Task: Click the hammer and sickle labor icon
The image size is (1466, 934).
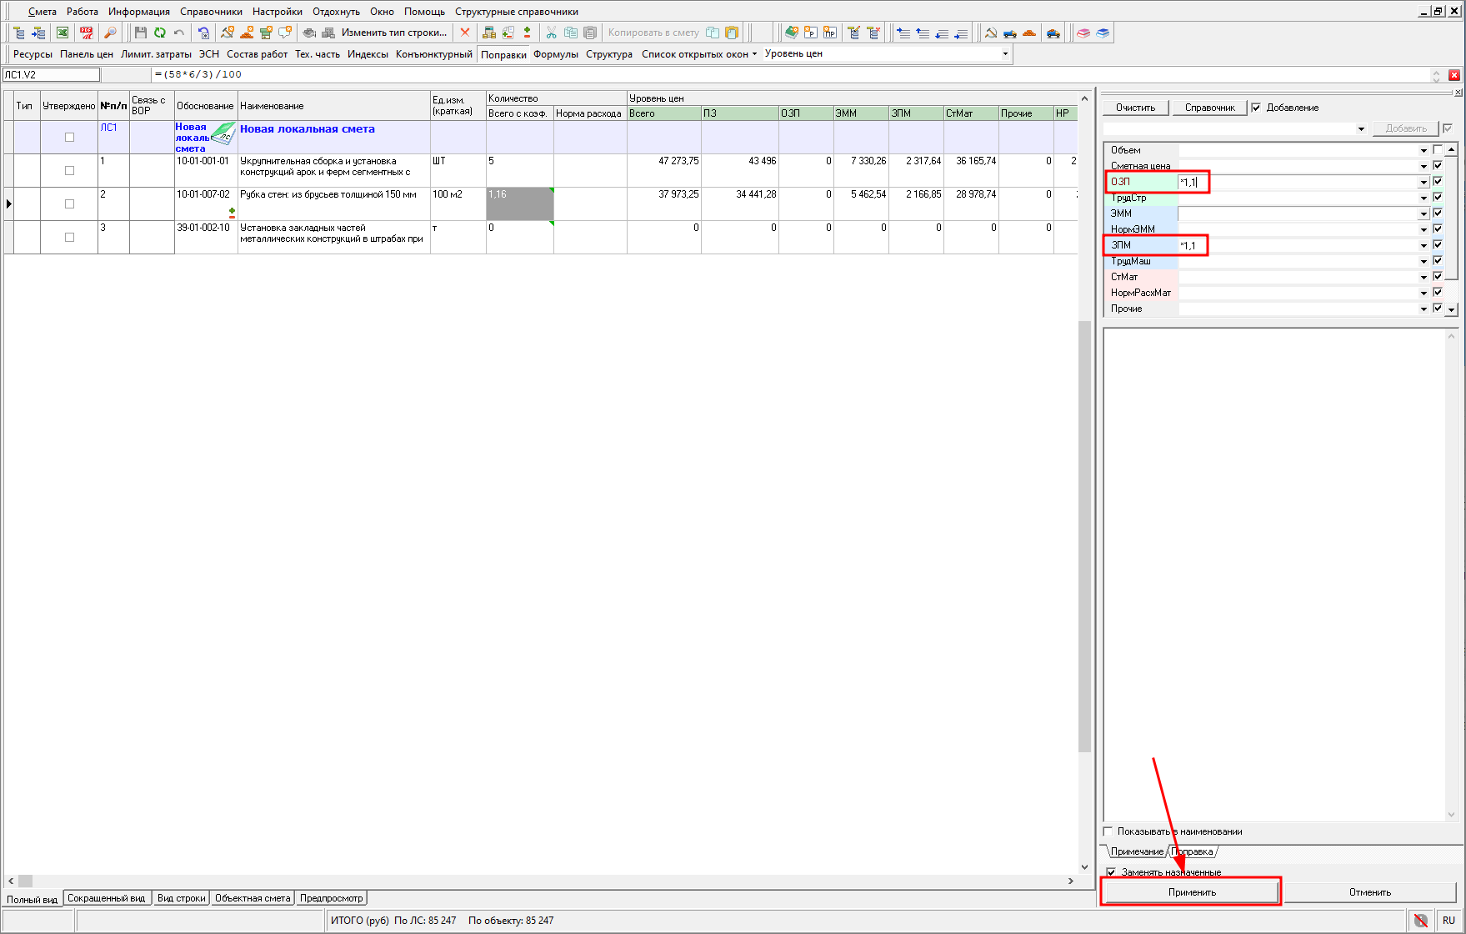Action: (990, 33)
